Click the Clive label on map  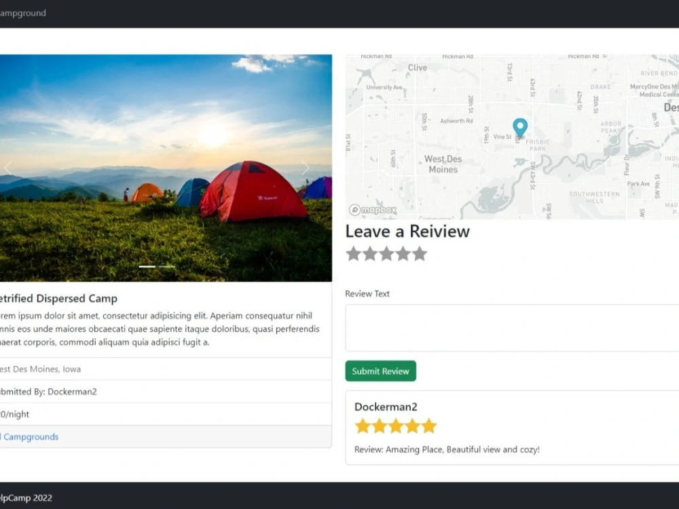[x=418, y=67]
